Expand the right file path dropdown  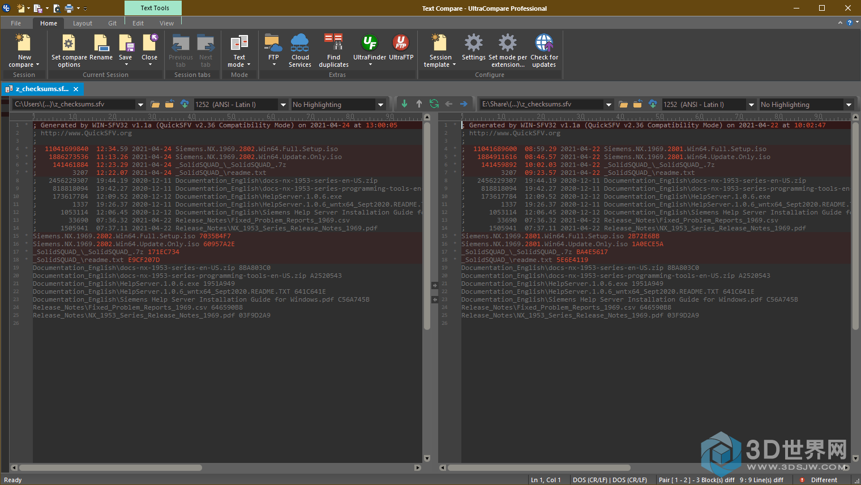pyautogui.click(x=609, y=105)
